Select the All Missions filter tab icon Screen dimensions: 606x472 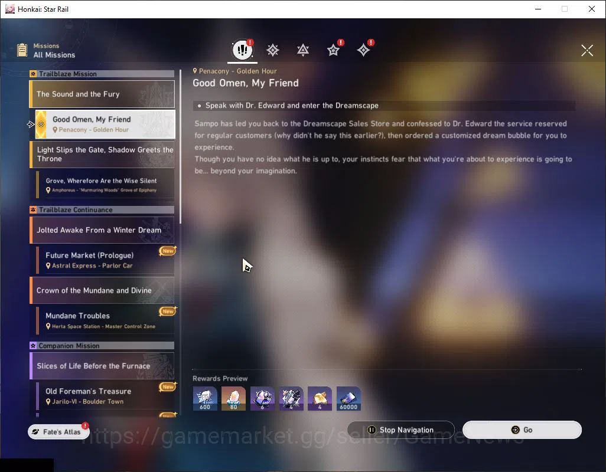[242, 50]
